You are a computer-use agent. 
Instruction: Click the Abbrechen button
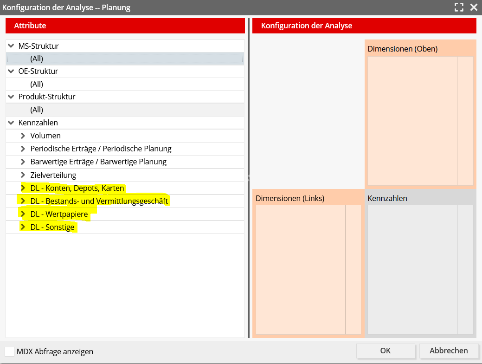[449, 351]
